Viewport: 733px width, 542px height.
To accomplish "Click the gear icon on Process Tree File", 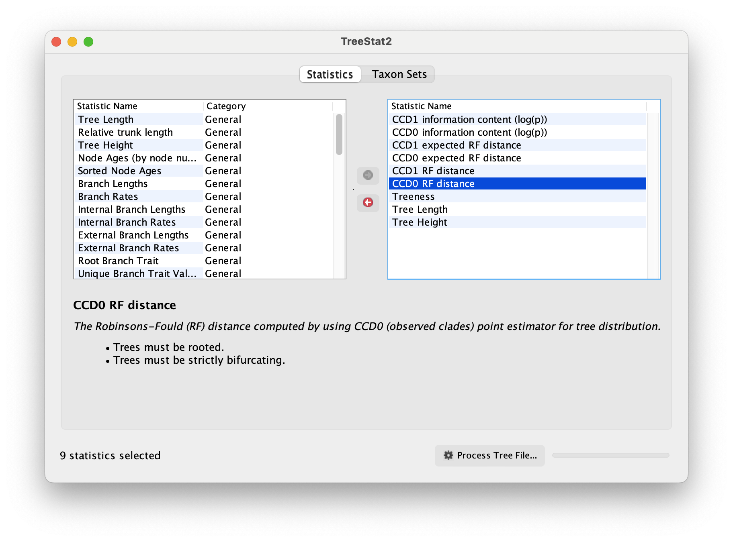I will tap(448, 455).
